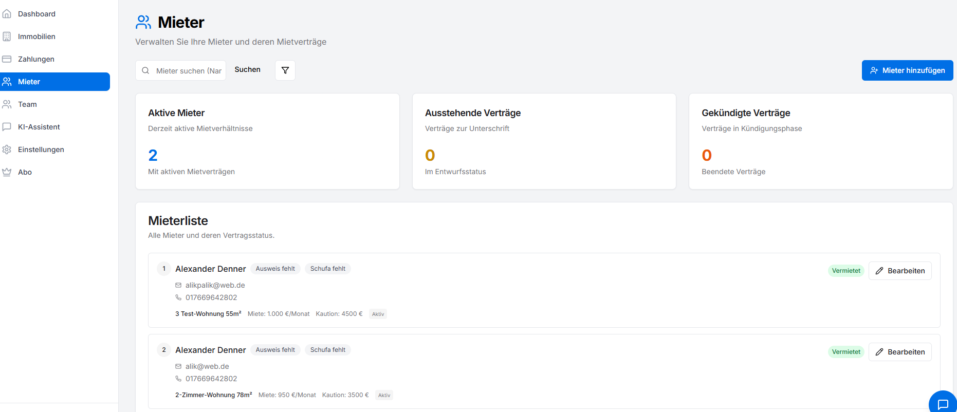This screenshot has height=412, width=957.
Task: Click 2-Zimmer-Wohnung 78m² property text
Action: [214, 395]
